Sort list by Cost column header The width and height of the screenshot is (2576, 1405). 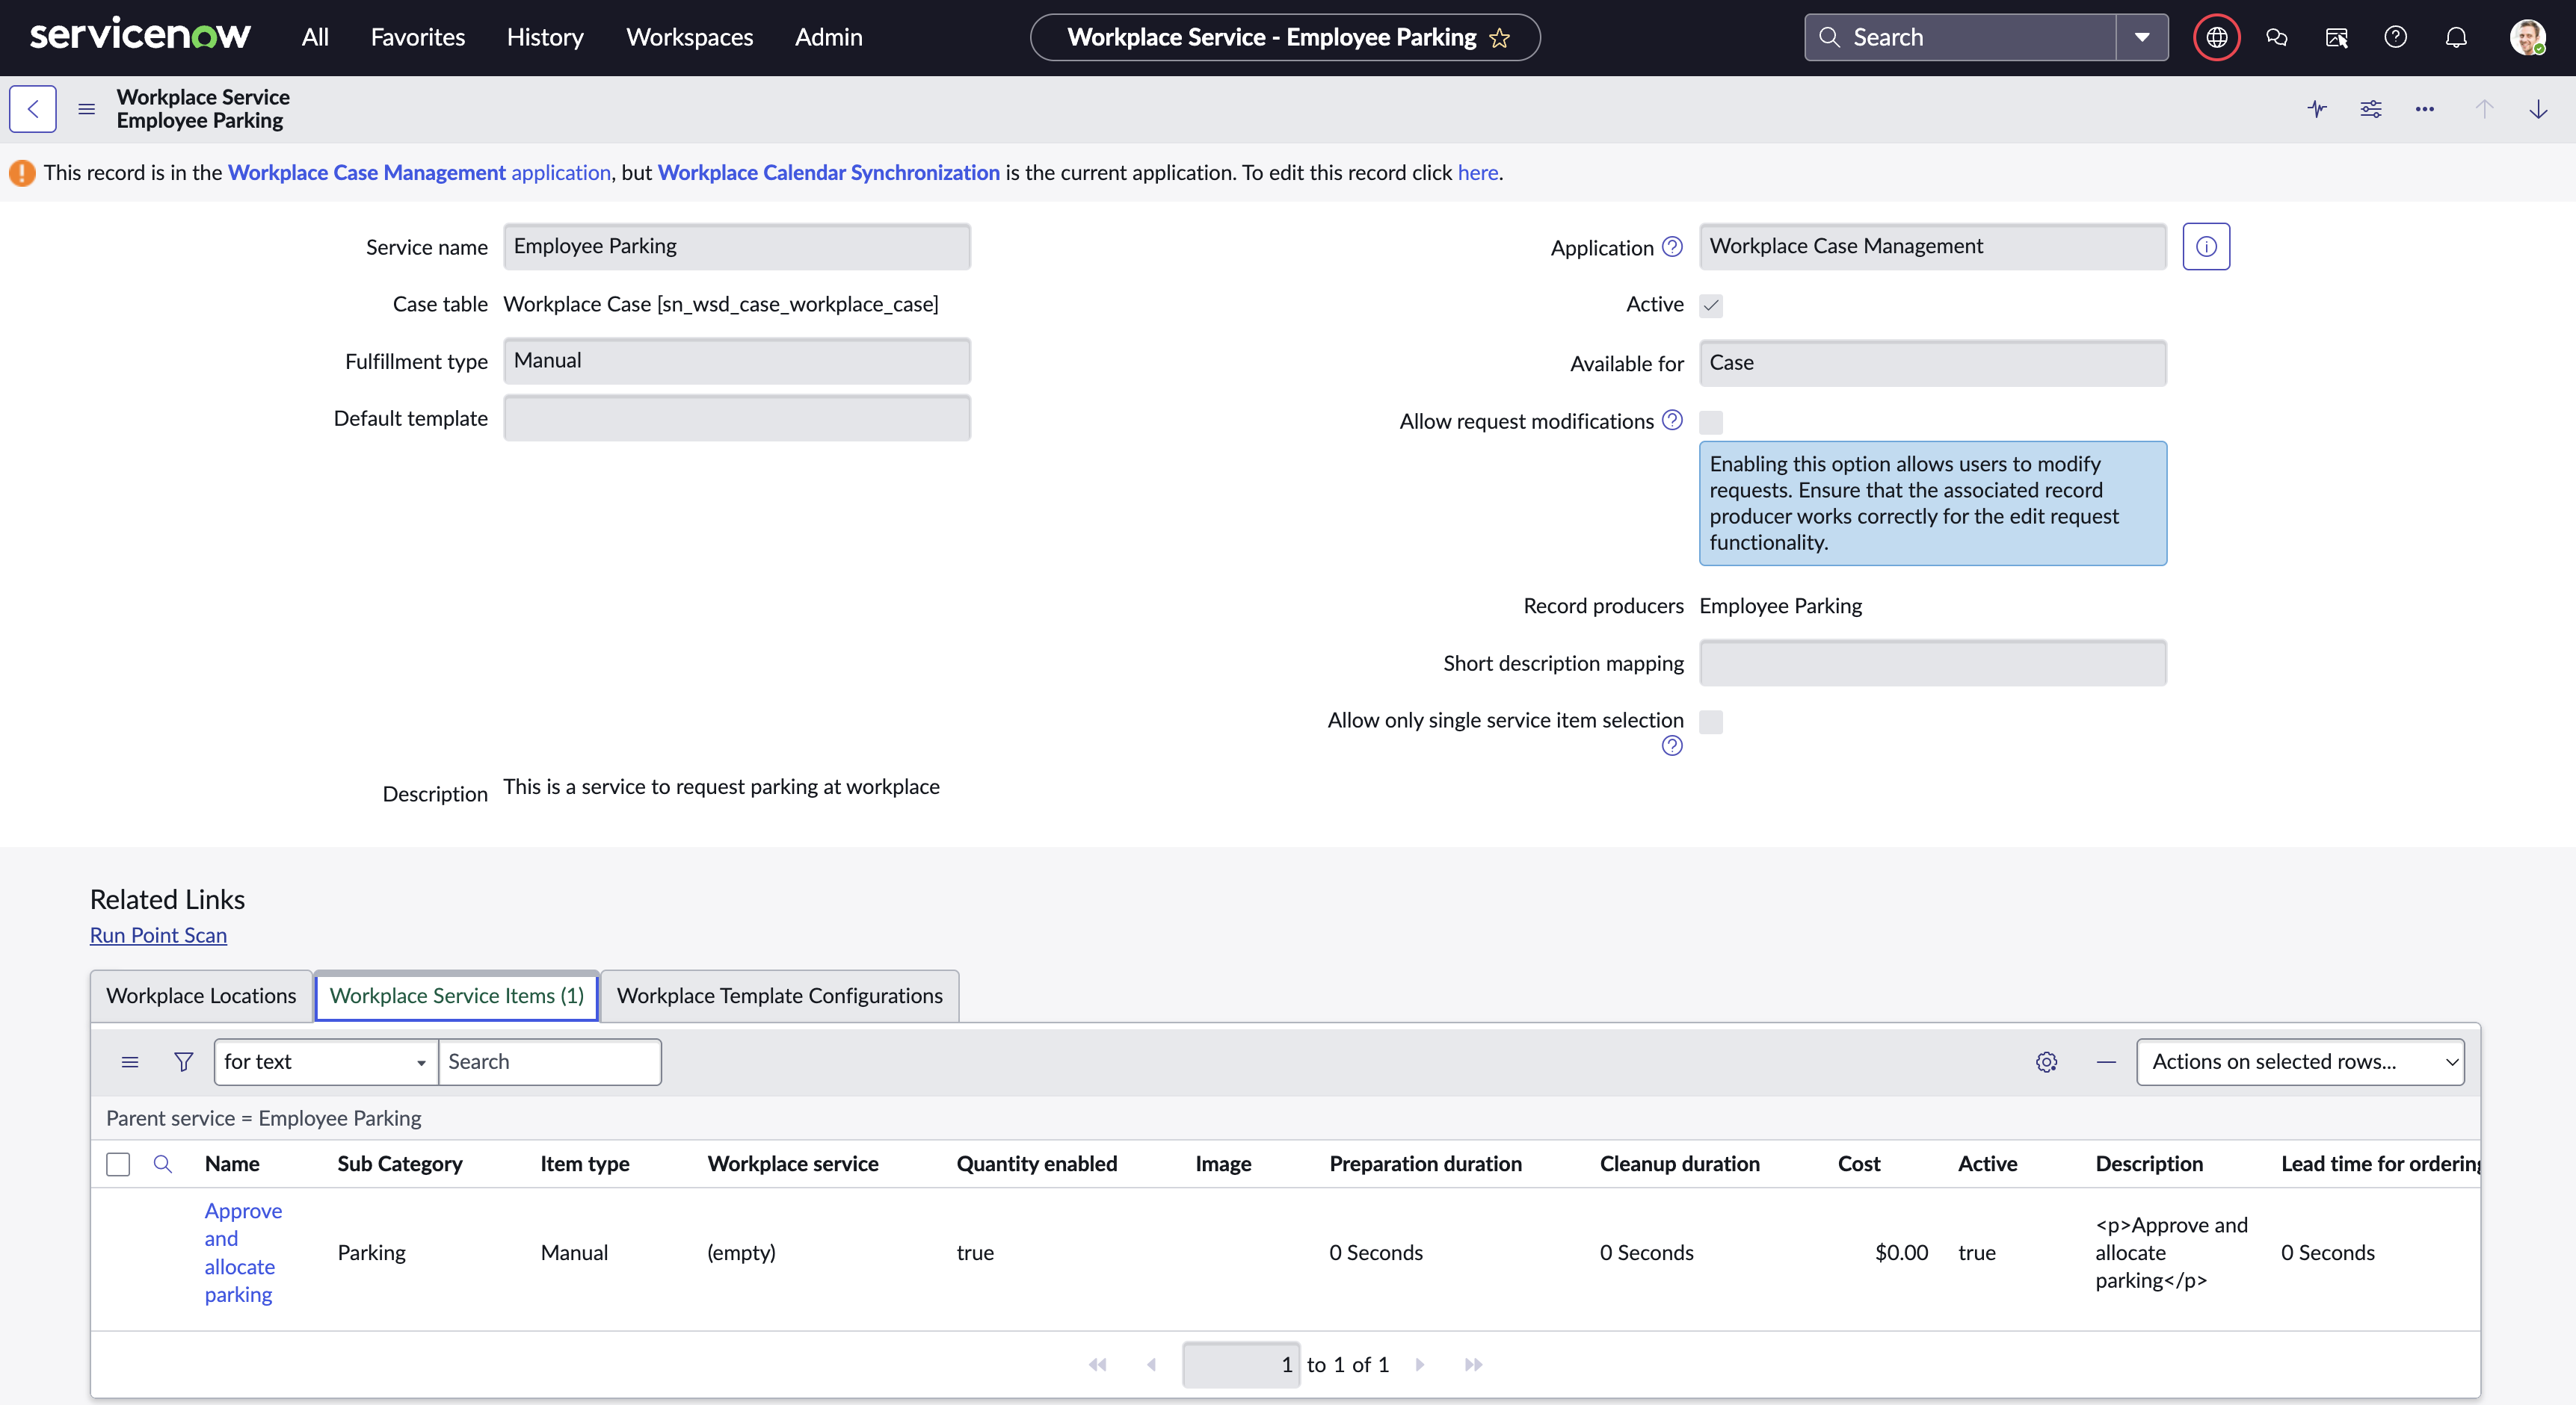[x=1859, y=1164]
